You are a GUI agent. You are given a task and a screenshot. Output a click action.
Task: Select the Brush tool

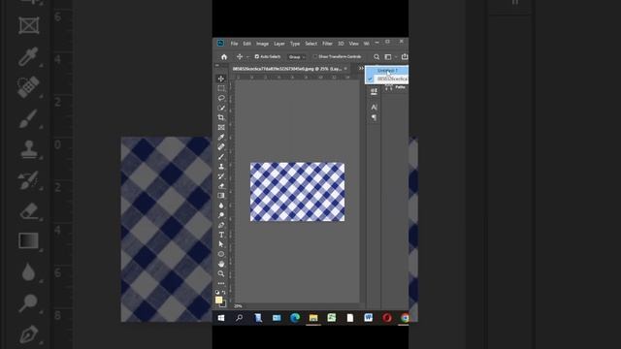[221, 157]
